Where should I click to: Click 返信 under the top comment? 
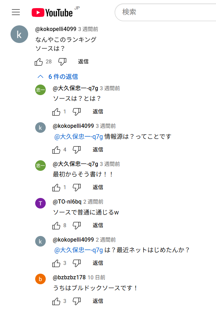point(83,62)
